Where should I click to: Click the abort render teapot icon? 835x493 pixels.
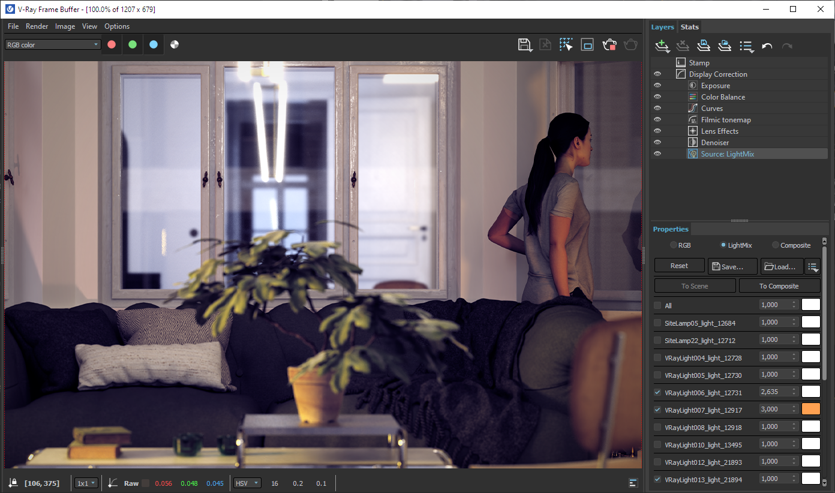click(x=609, y=45)
